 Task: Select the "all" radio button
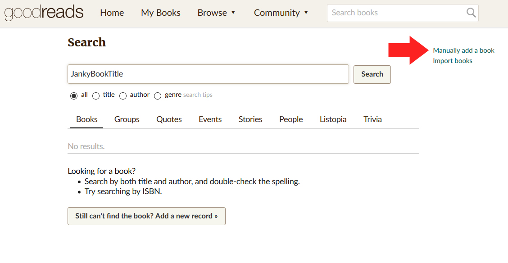pyautogui.click(x=74, y=95)
